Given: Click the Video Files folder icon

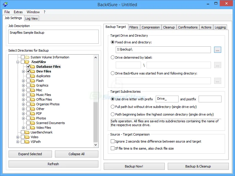Looking at the screenshot, I should [x=33, y=128].
